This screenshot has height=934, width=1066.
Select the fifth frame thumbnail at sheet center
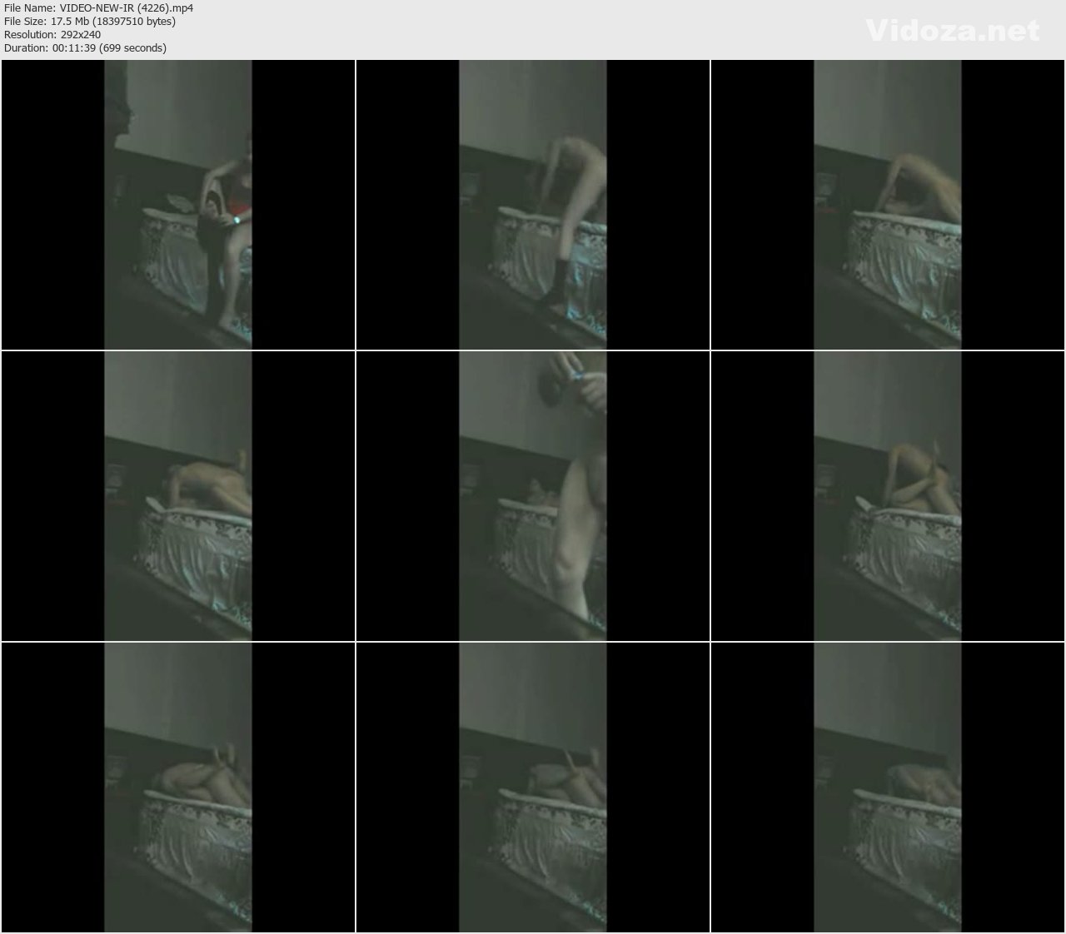(533, 495)
